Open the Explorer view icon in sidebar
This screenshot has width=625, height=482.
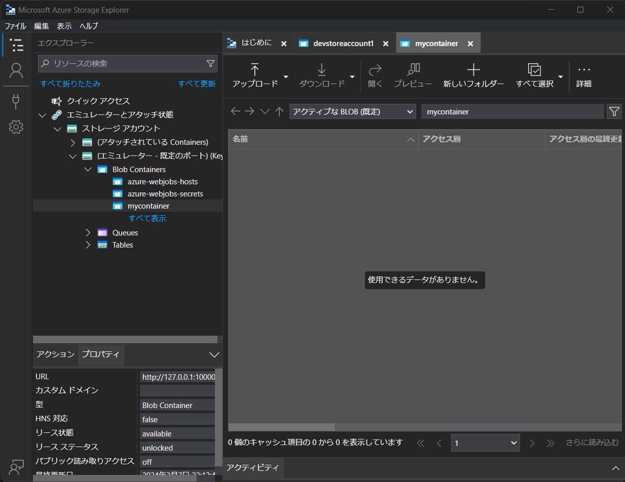(17, 45)
